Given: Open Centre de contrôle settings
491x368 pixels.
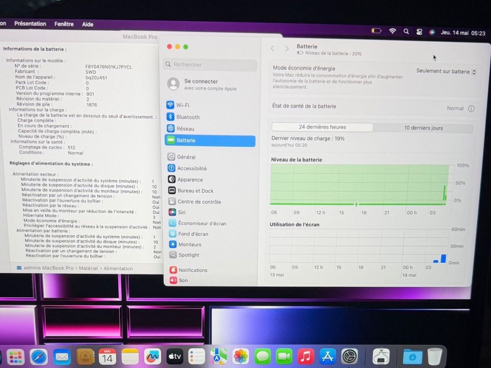Looking at the screenshot, I should click(x=195, y=202).
